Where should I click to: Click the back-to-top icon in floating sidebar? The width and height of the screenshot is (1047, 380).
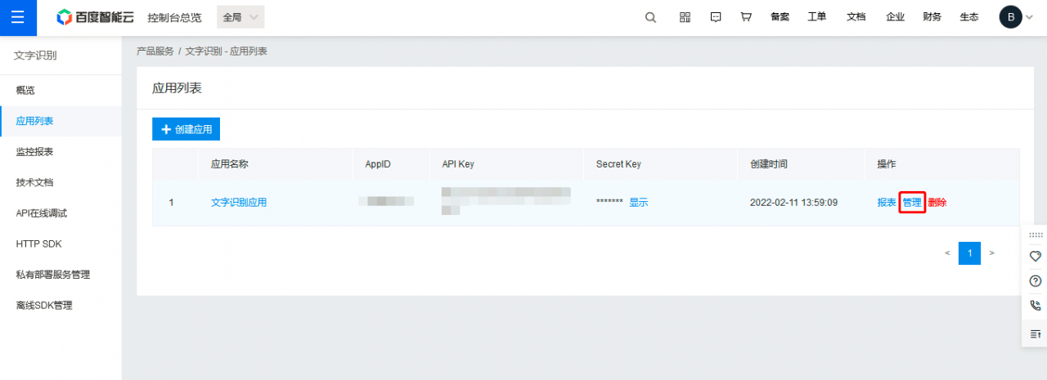tap(1035, 333)
